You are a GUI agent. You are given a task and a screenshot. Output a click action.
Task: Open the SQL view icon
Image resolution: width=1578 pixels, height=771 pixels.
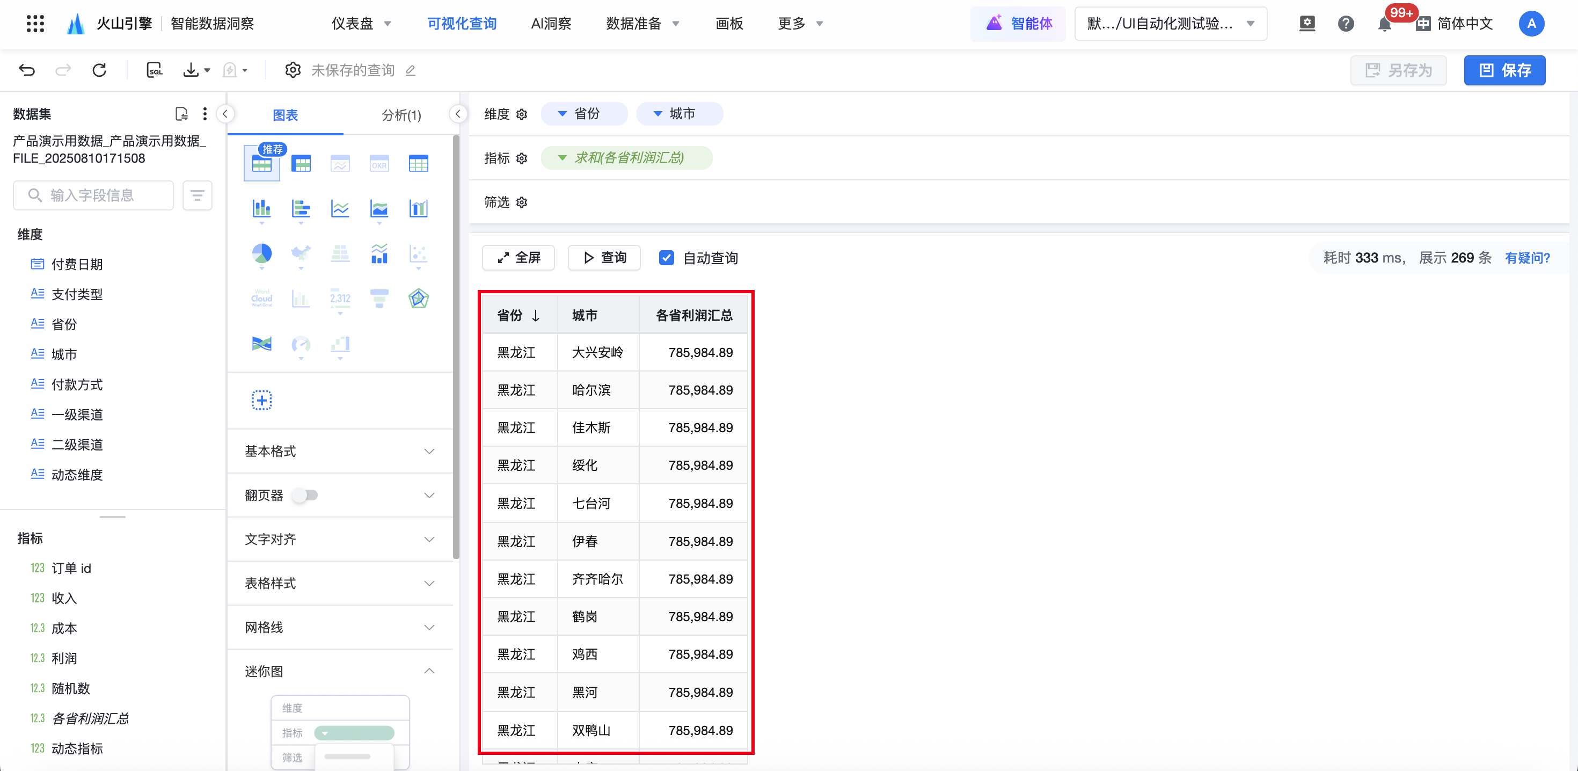coord(155,70)
